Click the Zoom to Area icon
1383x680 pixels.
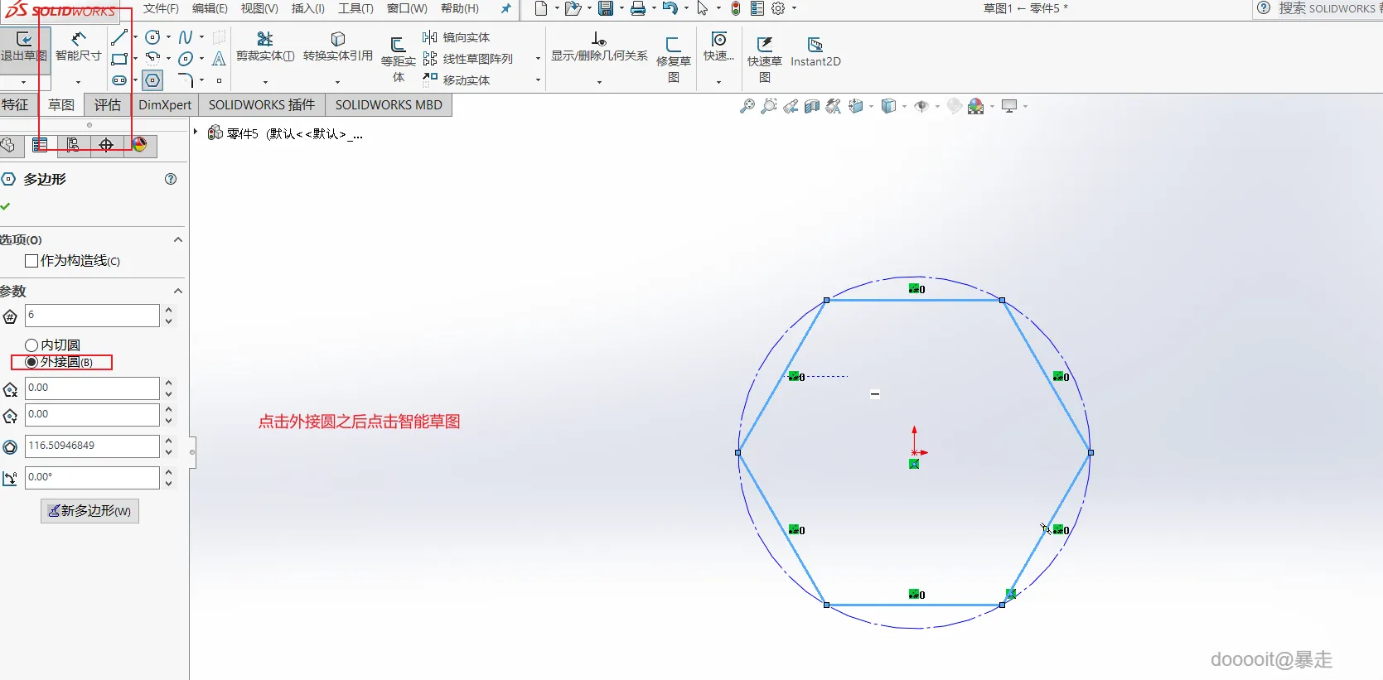(x=769, y=106)
